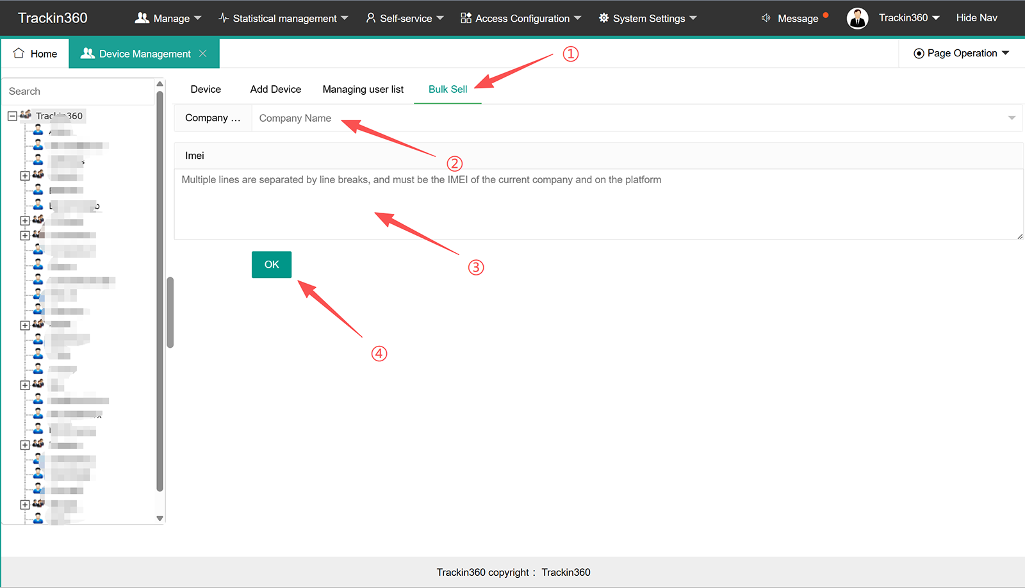
Task: Click the Manage users icon
Action: click(x=142, y=18)
